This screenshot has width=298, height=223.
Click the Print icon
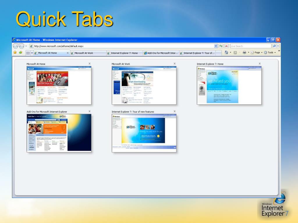244,53
